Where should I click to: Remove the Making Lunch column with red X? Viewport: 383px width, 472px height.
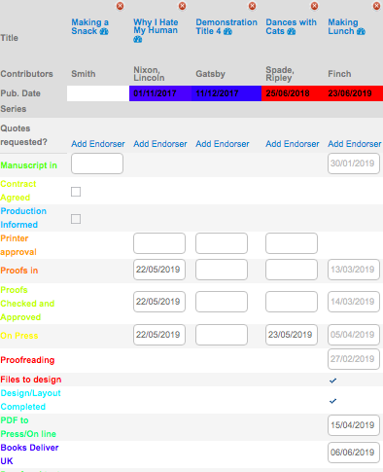pos(377,6)
